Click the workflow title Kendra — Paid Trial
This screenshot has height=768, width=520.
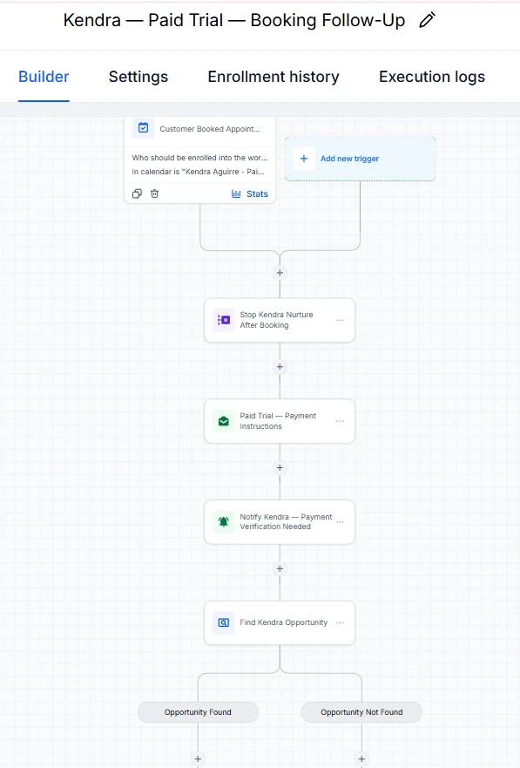coord(233,20)
